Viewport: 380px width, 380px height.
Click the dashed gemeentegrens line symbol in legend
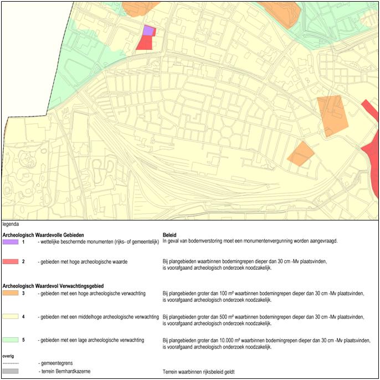pyautogui.click(x=11, y=363)
